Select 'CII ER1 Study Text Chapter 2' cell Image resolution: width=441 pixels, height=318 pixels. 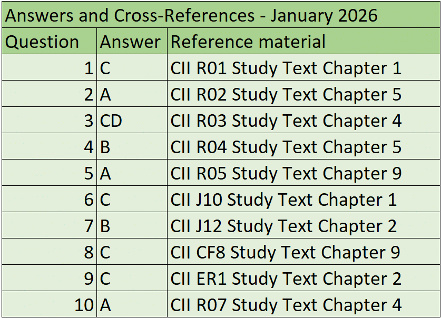(304, 278)
